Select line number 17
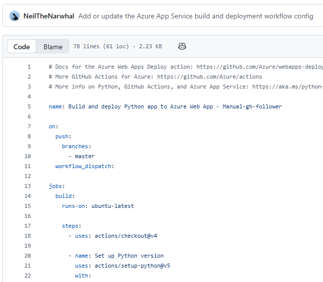 27,226
